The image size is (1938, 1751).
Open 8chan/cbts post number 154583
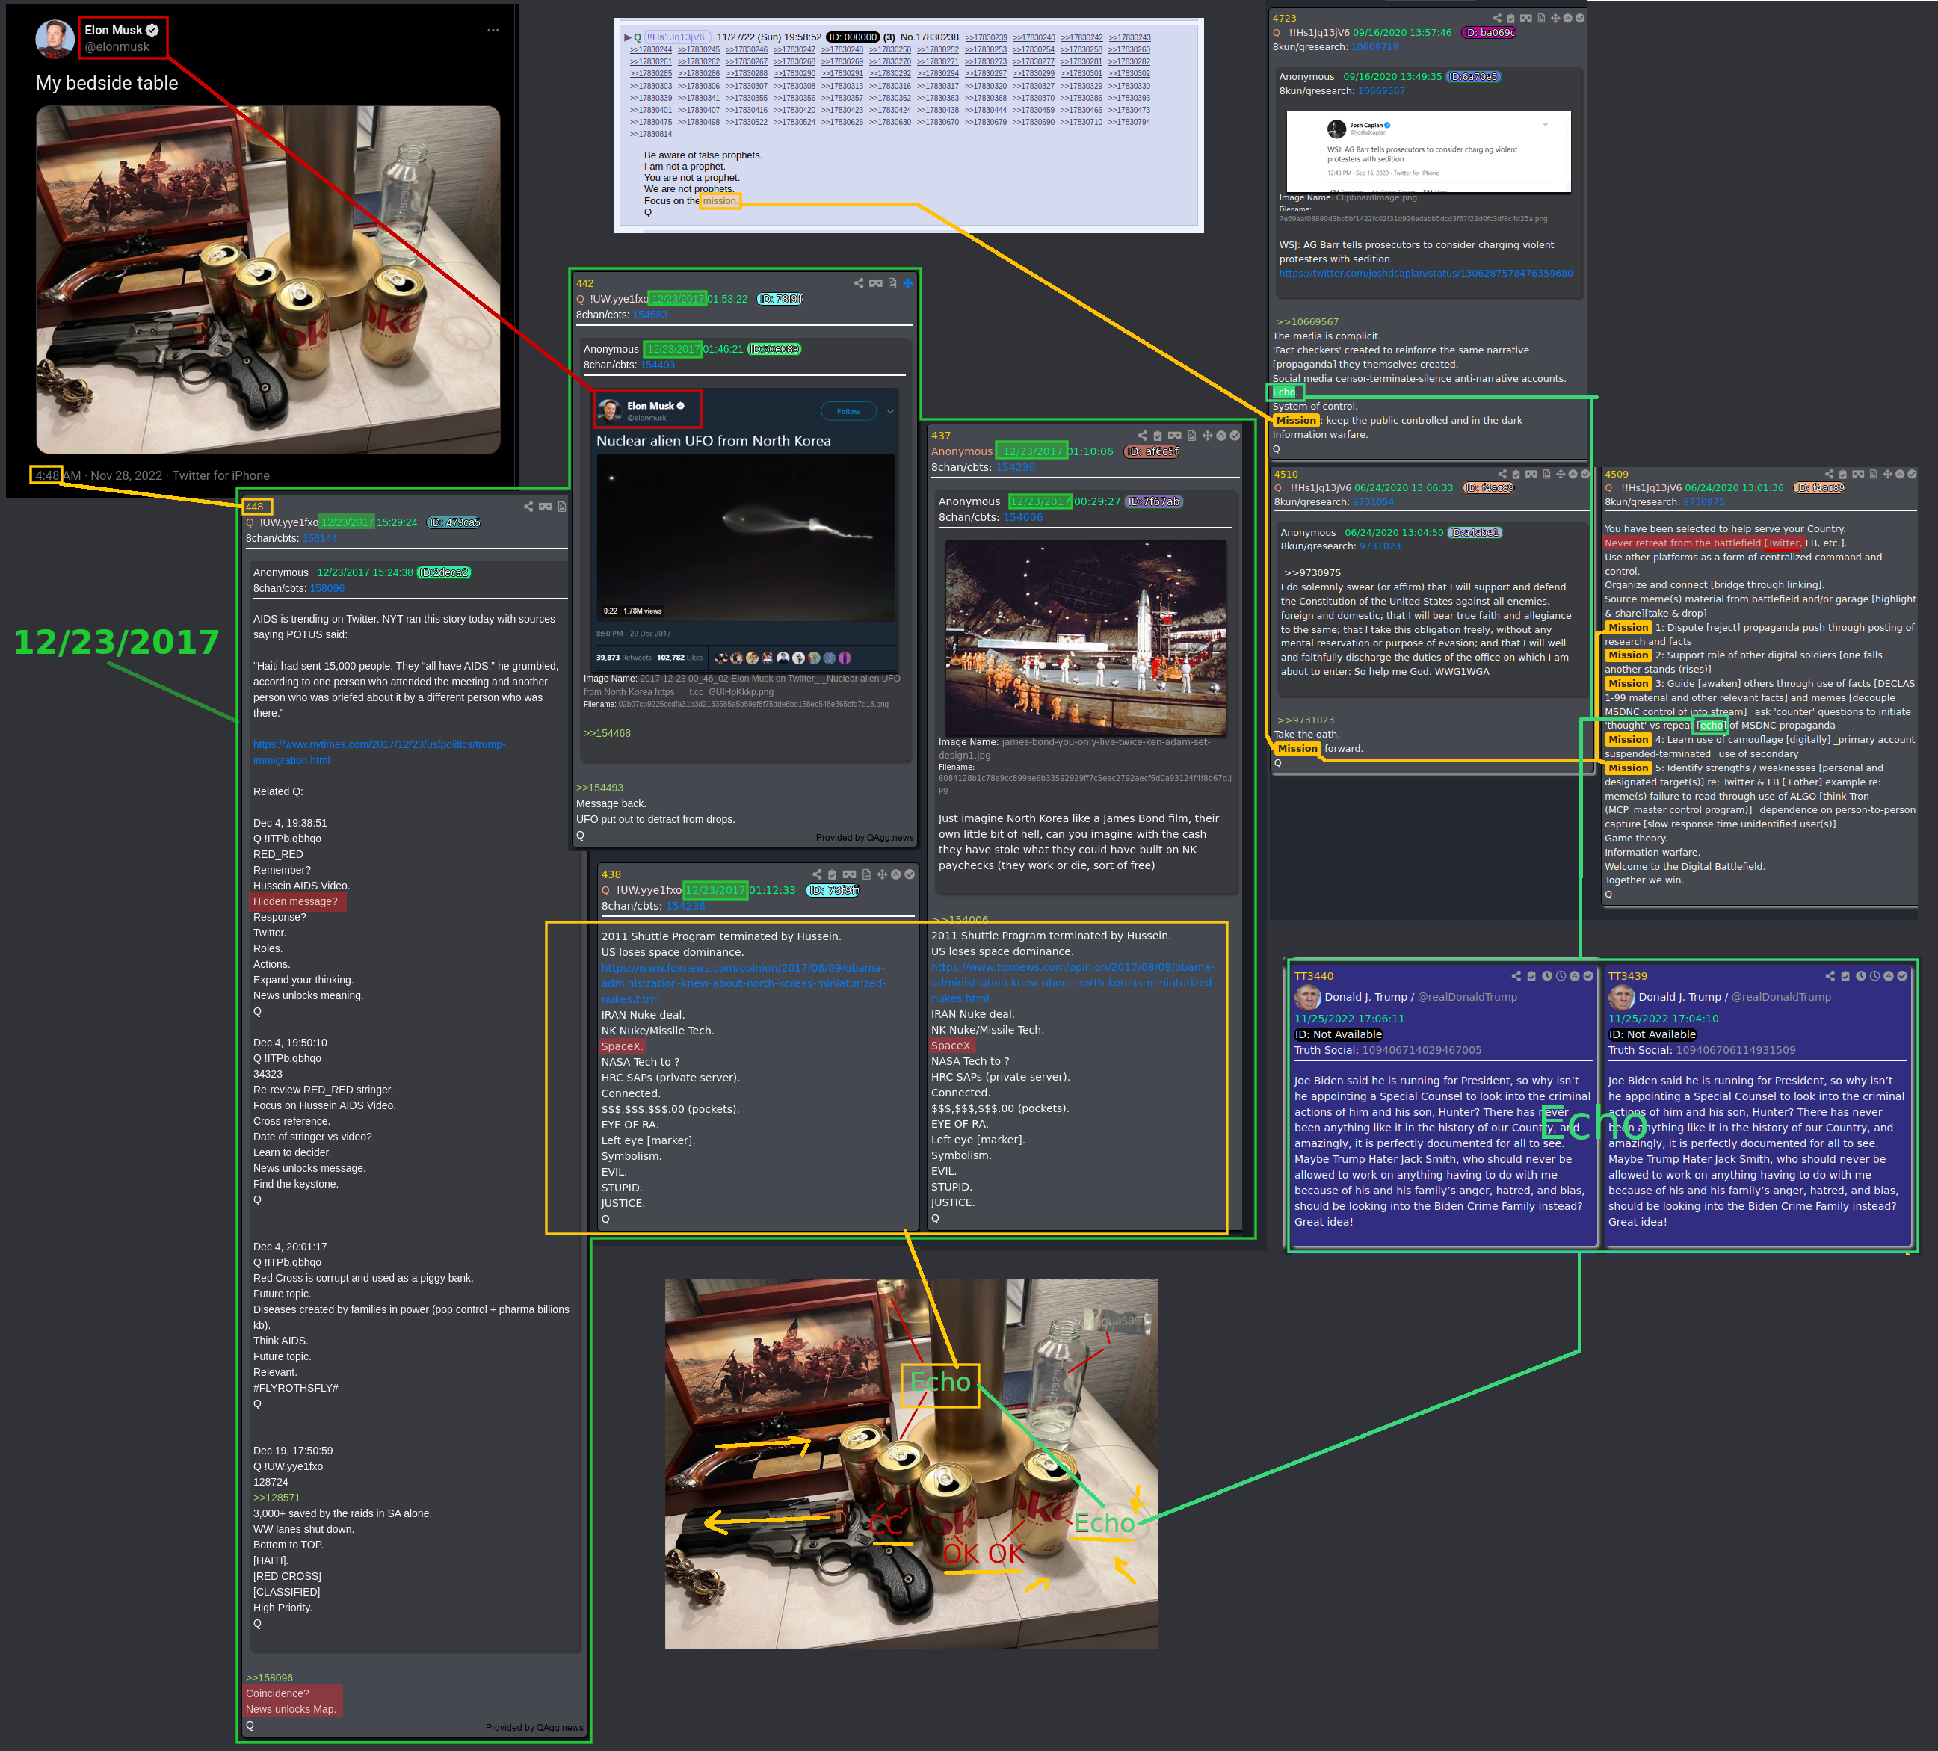click(x=649, y=315)
